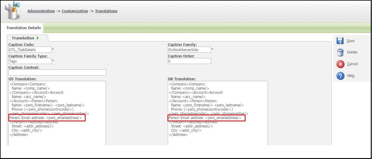
Task: Click the green arrow on Translation tab
Action: point(38,38)
